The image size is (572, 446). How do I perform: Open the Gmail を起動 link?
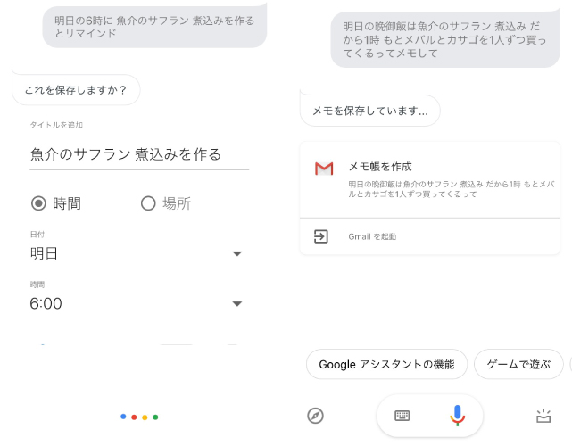[x=372, y=236]
